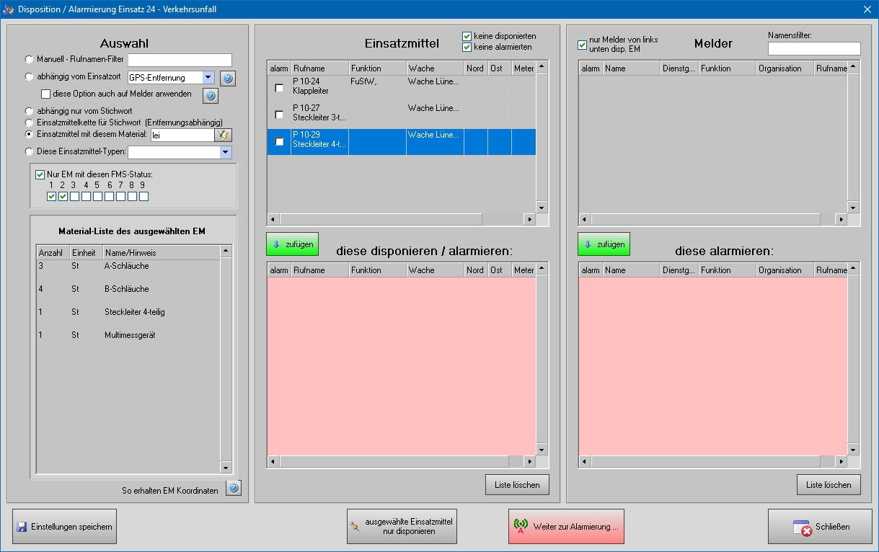Click ausgewählte Einsatzmittel nur disponieren button
Viewport: 879px width, 552px height.
pyautogui.click(x=402, y=527)
